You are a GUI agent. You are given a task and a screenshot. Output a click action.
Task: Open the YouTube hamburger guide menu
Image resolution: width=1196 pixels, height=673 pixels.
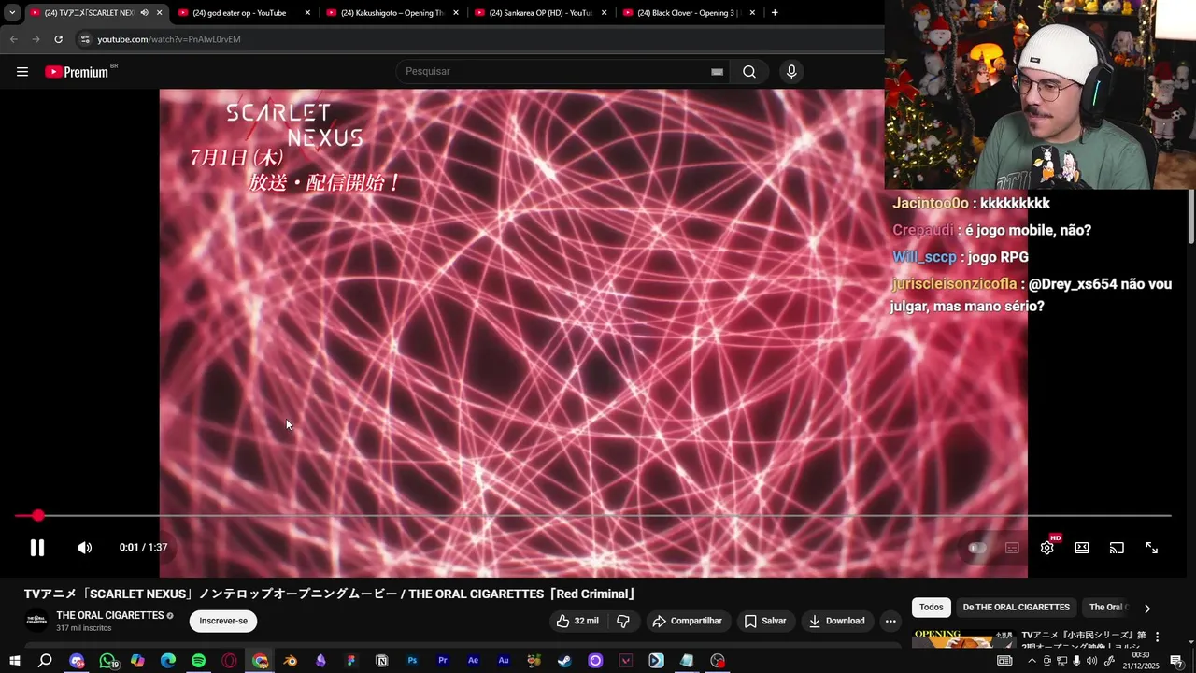click(22, 72)
